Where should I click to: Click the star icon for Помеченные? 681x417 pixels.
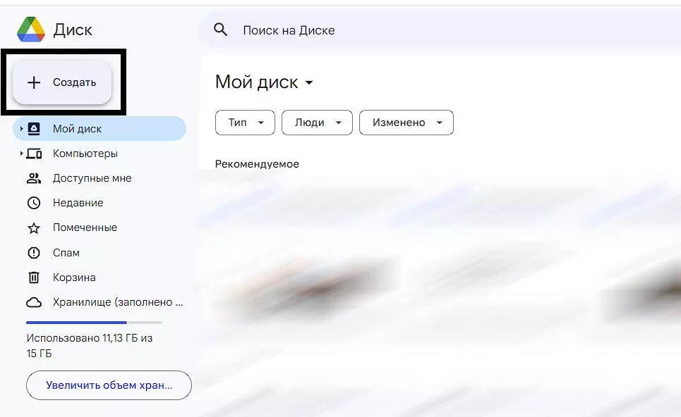click(x=34, y=227)
